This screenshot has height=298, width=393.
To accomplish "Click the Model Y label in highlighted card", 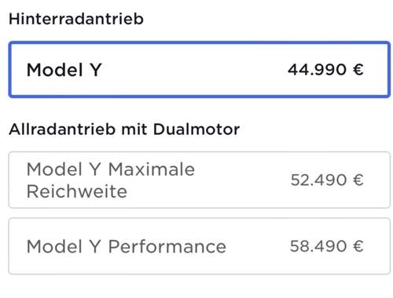I will tap(64, 70).
